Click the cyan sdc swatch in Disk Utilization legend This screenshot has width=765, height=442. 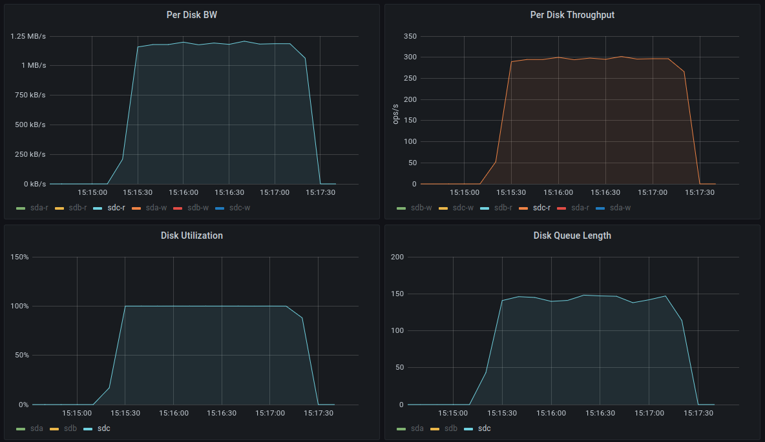click(x=88, y=429)
